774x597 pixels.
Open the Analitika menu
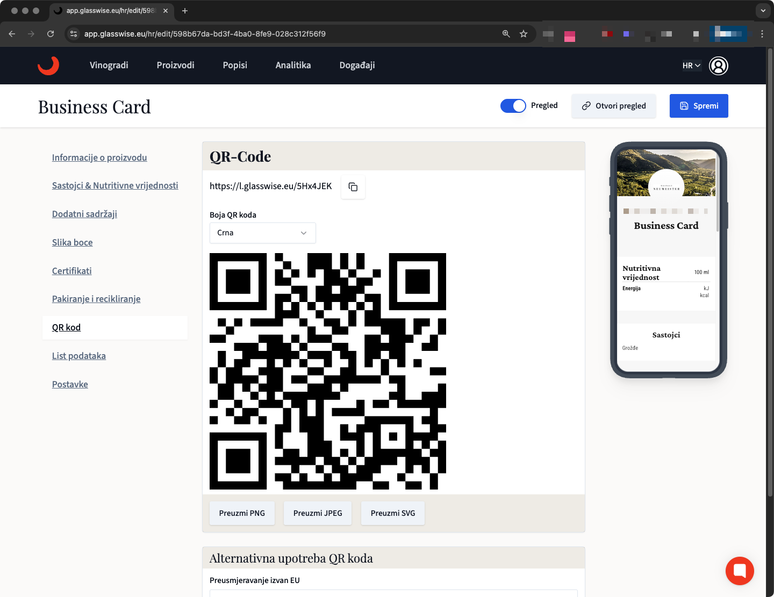[x=293, y=65]
